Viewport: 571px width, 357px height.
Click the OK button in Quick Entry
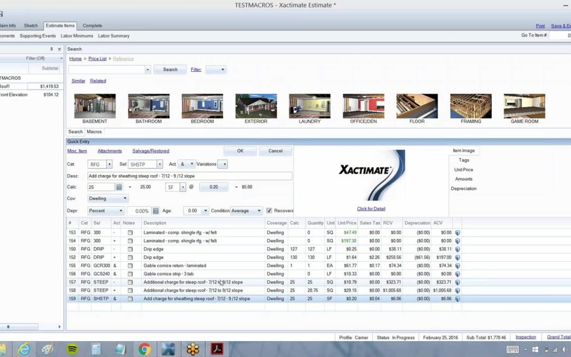click(240, 151)
